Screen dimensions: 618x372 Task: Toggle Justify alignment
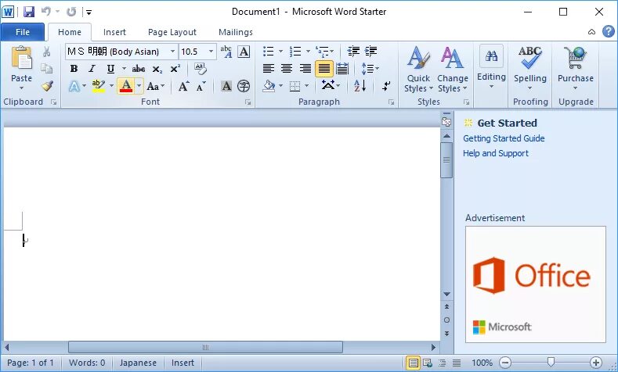(x=324, y=69)
